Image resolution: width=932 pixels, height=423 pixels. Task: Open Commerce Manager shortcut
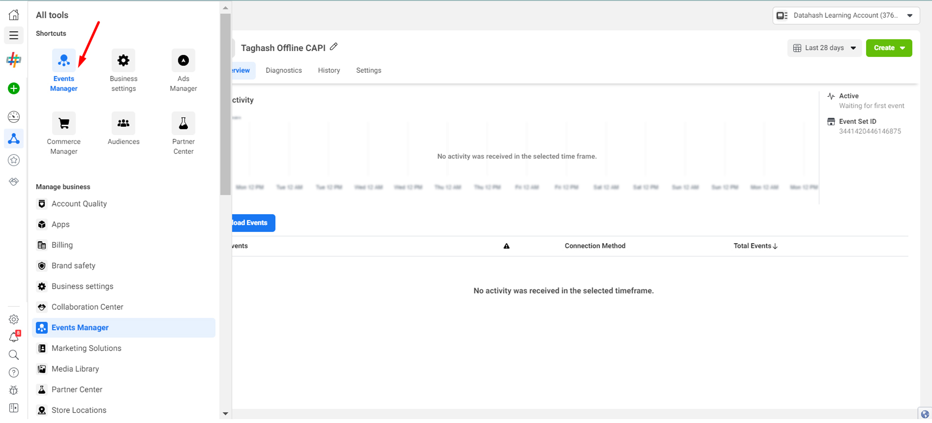(64, 134)
